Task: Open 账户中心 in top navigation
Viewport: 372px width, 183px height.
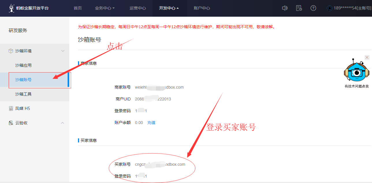Action: point(202,8)
